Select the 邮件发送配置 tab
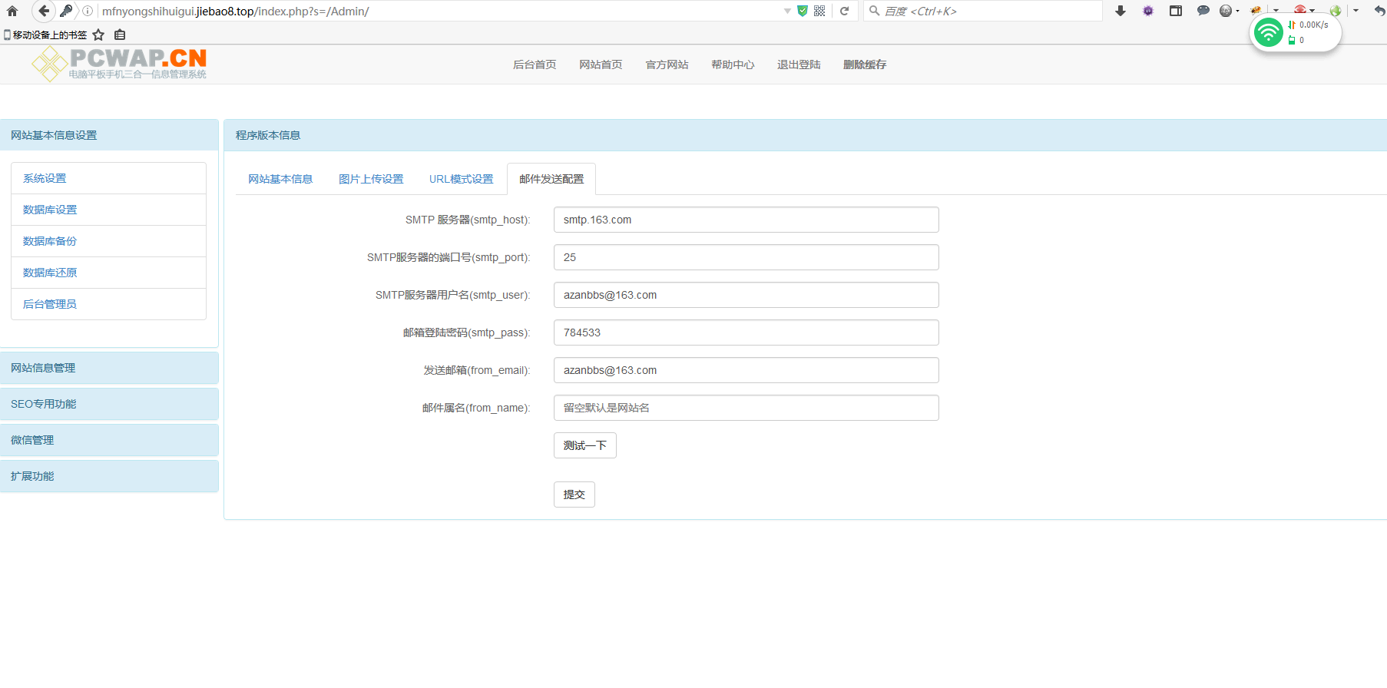Viewport: 1387px width, 688px height. pyautogui.click(x=551, y=179)
